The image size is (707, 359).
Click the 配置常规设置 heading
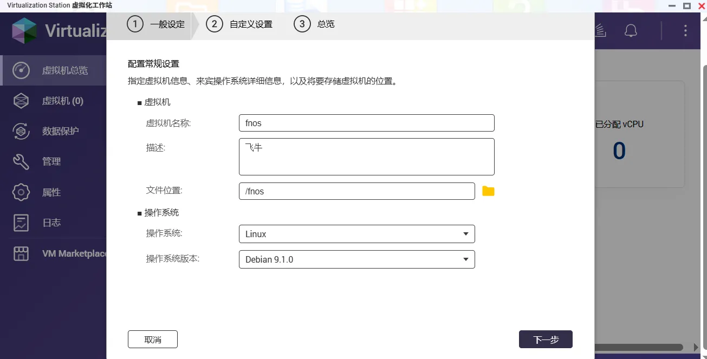point(153,64)
